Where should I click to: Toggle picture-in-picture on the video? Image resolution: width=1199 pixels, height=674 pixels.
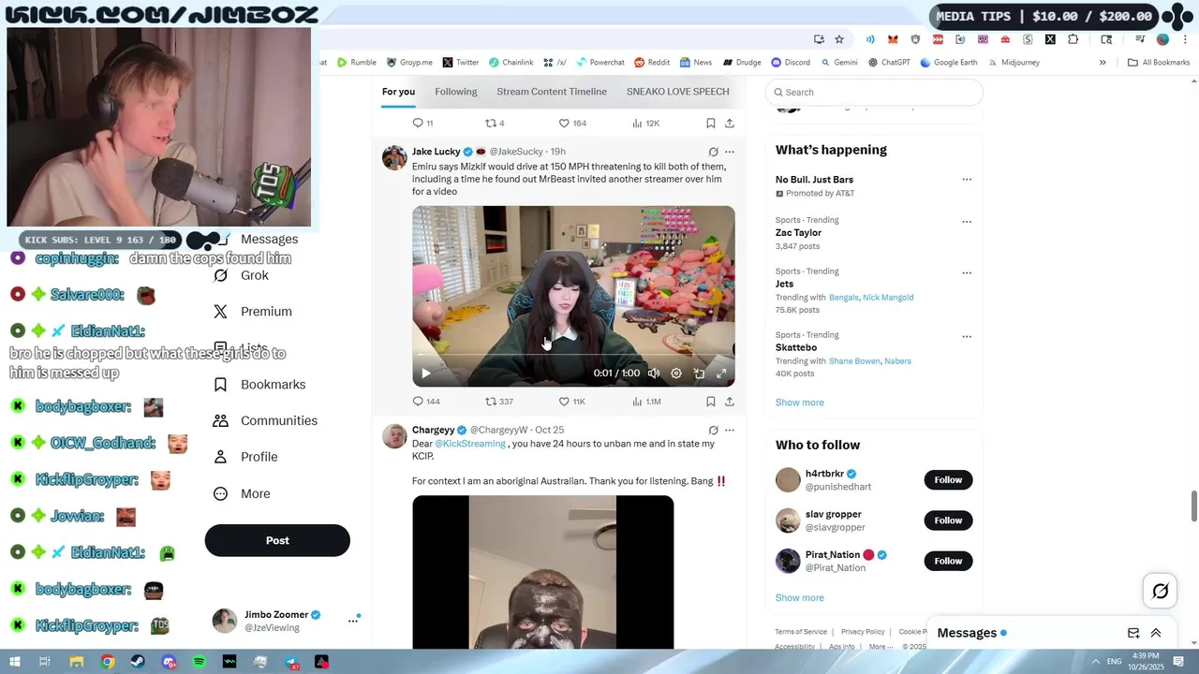click(699, 374)
